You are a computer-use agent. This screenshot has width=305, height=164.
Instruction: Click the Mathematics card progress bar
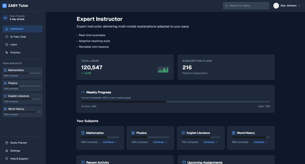100,137
